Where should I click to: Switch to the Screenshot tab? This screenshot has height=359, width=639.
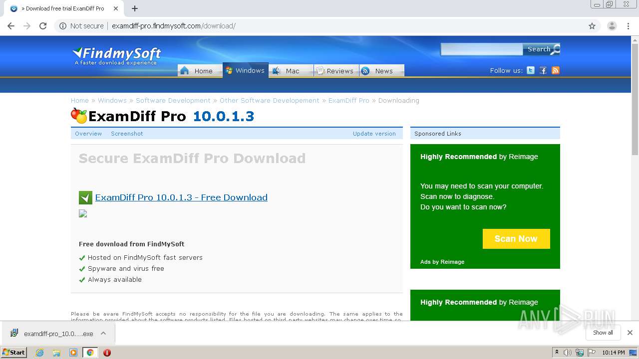[127, 134]
